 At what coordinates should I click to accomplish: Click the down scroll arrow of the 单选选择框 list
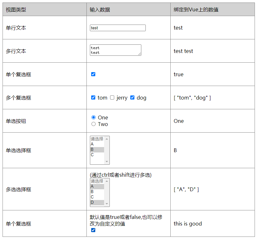click(x=107, y=162)
